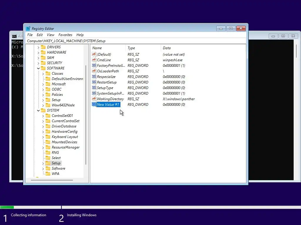
Task: Expand the HARDWARE key
Action: tap(38, 52)
